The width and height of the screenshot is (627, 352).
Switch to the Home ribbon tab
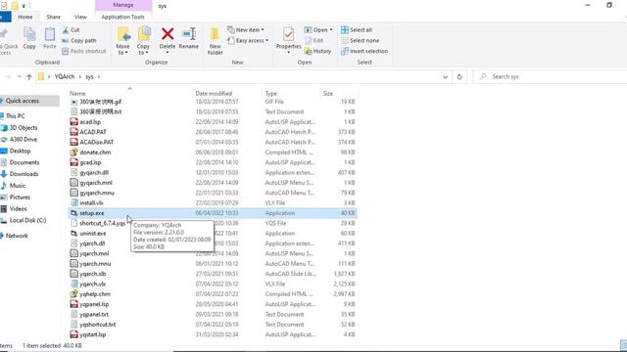pos(25,17)
